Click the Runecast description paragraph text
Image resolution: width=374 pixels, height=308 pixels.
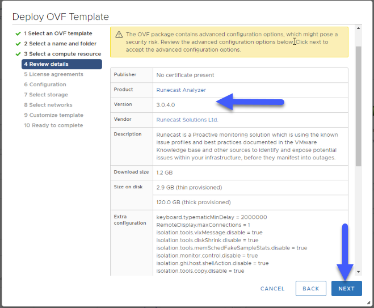(x=247, y=146)
